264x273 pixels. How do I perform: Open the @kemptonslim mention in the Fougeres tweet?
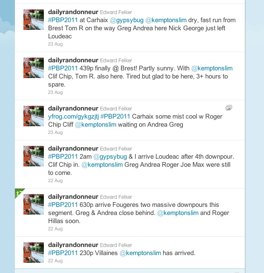click(178, 213)
